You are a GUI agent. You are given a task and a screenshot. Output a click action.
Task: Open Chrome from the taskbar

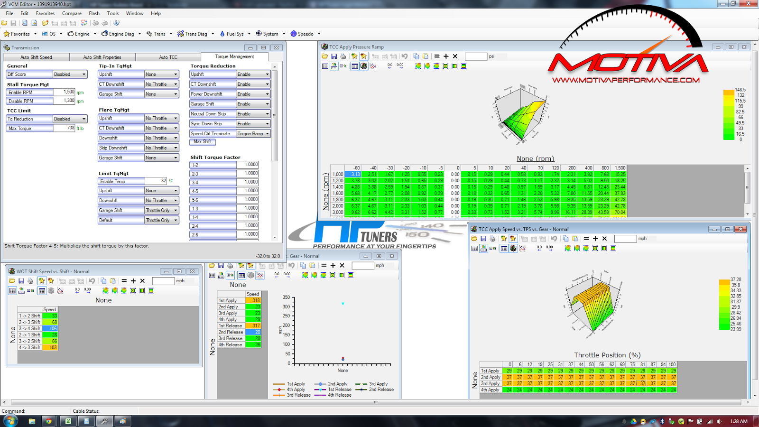[48, 421]
